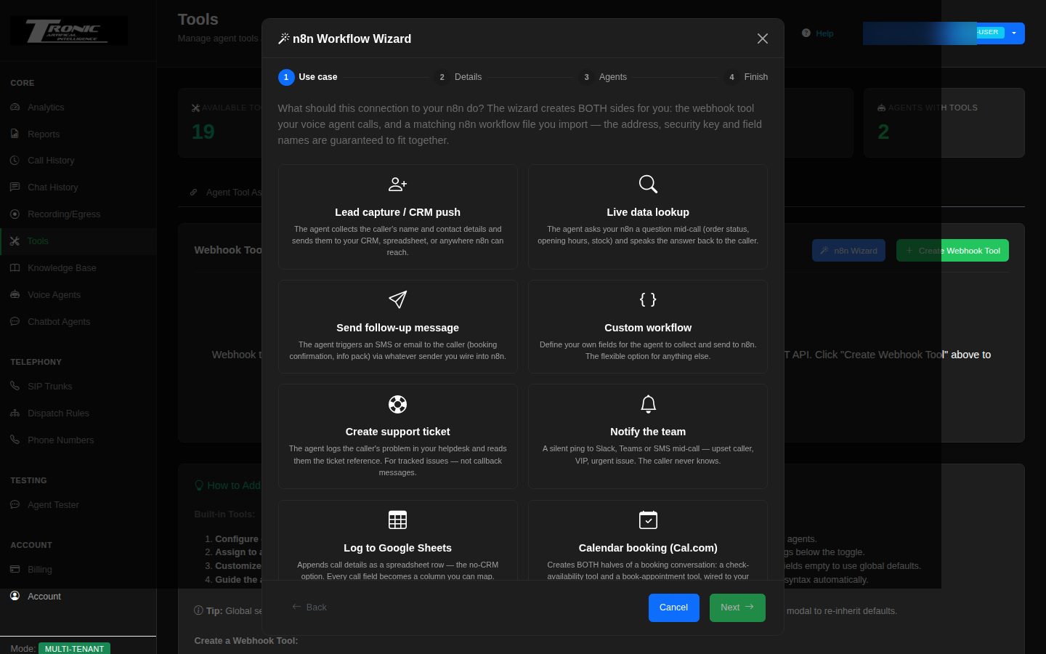
Task: Click the Lead capture person-plus icon
Action: pyautogui.click(x=397, y=185)
